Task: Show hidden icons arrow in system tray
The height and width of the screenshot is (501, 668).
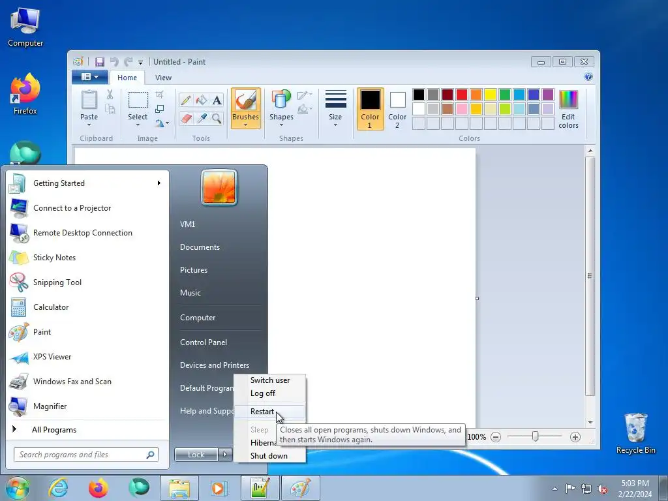Action: click(x=554, y=489)
